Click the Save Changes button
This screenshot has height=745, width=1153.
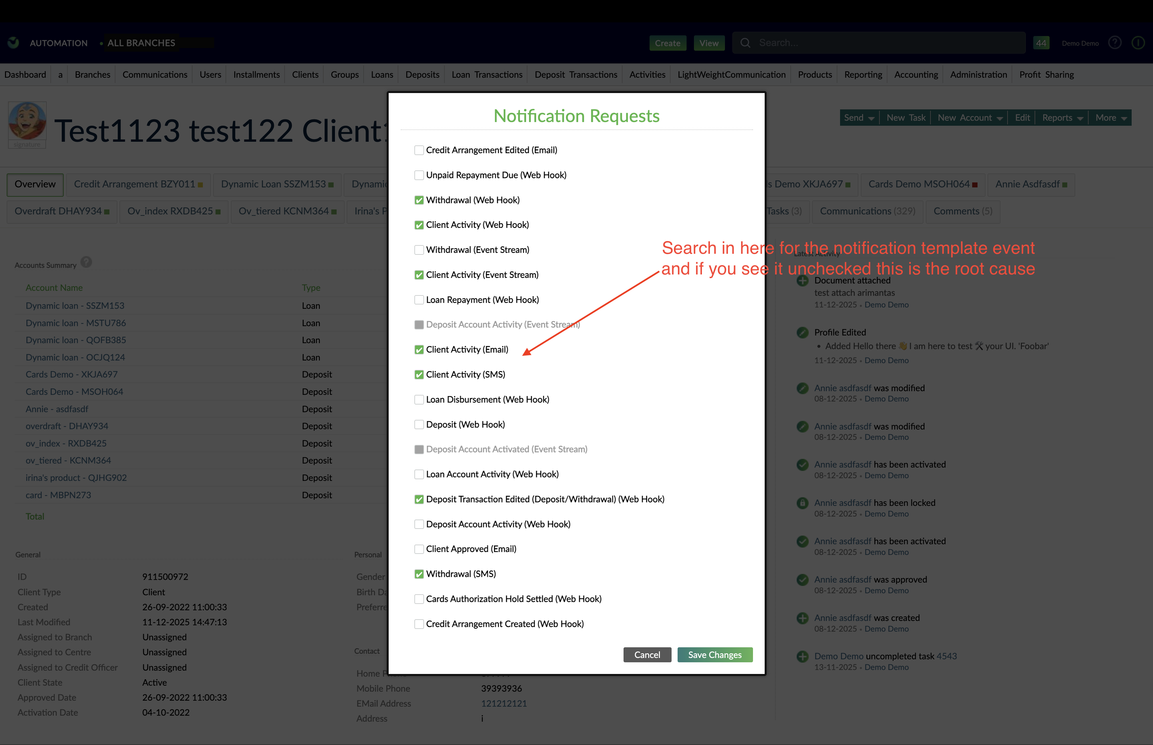(x=715, y=655)
